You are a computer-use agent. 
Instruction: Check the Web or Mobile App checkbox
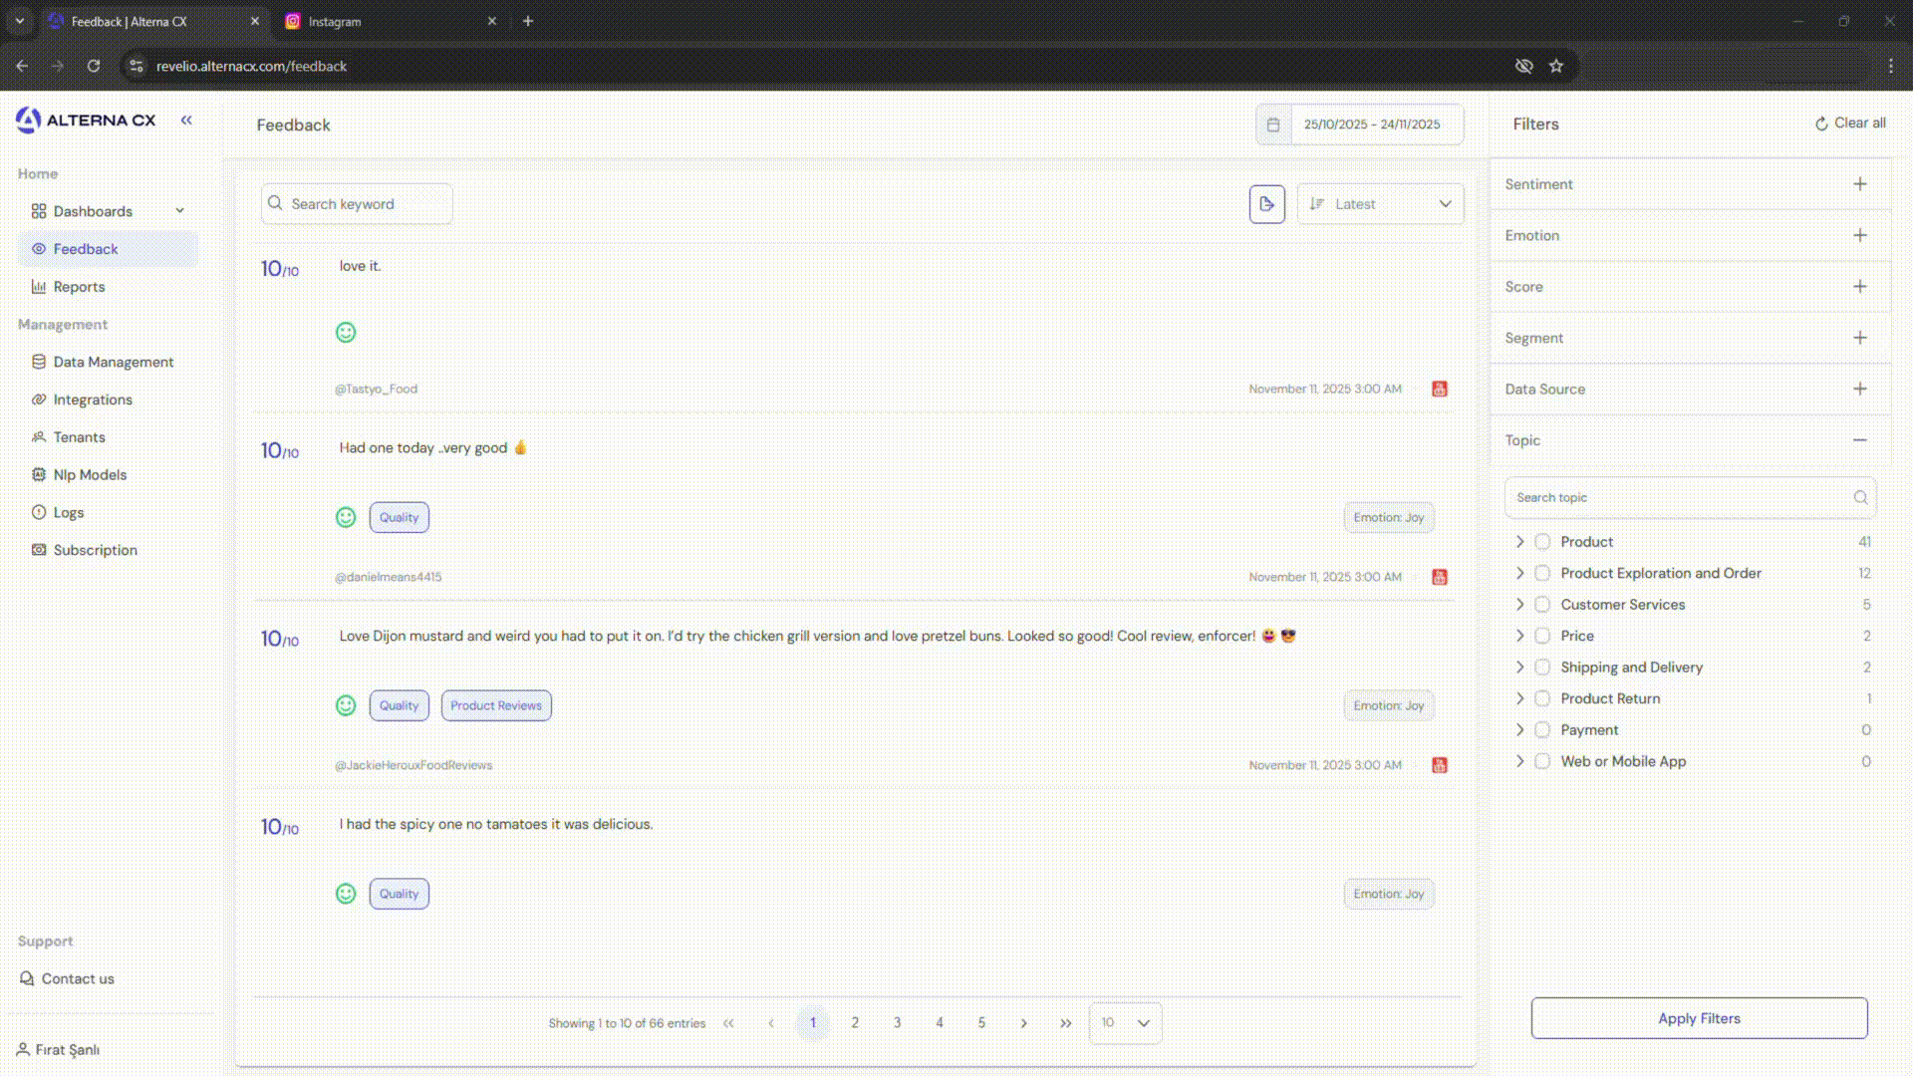pyautogui.click(x=1542, y=761)
